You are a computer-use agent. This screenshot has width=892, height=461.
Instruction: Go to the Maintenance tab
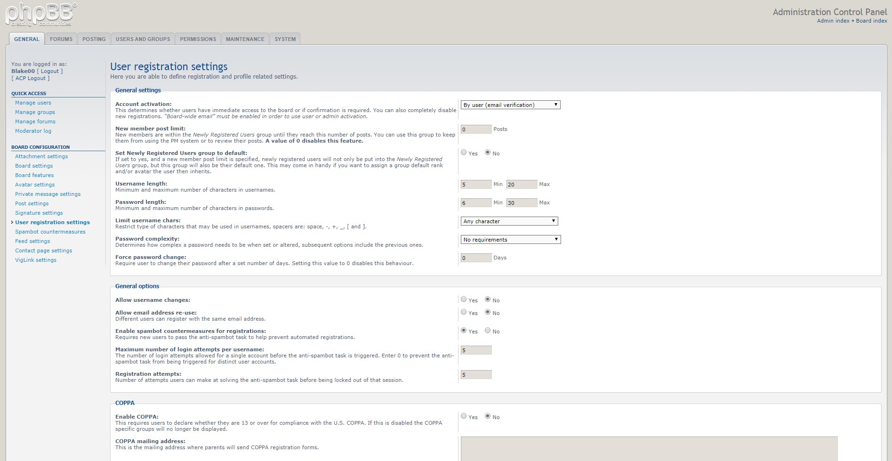pos(245,39)
